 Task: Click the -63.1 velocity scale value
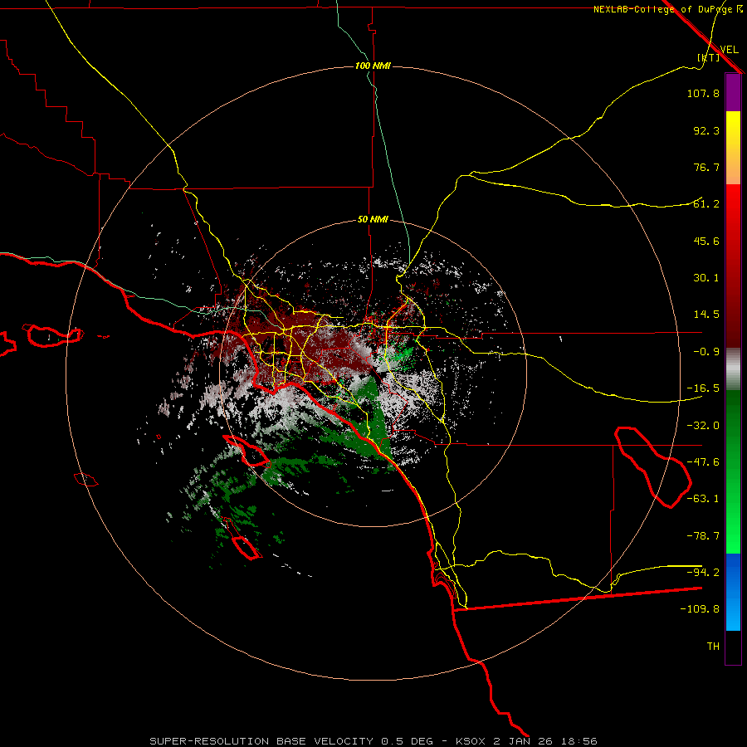(x=703, y=499)
